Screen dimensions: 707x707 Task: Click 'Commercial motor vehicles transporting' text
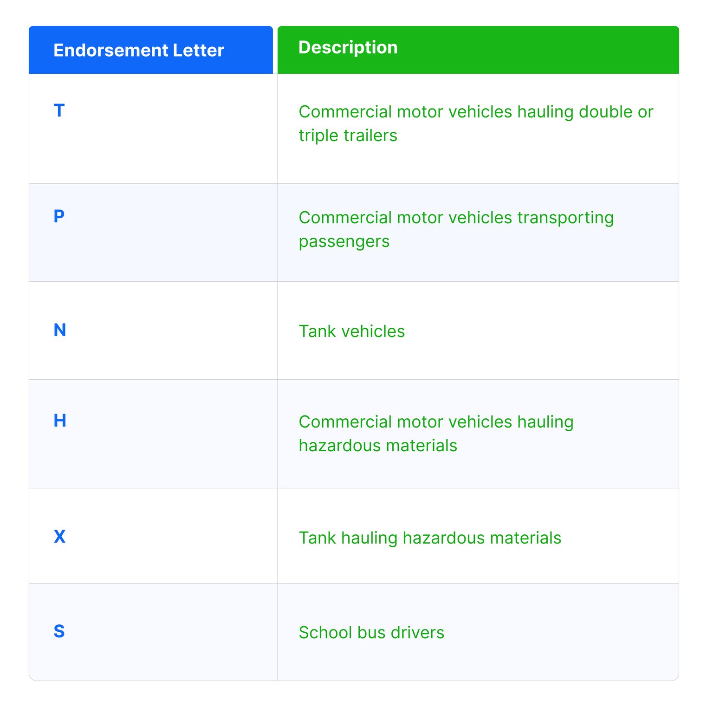(456, 218)
